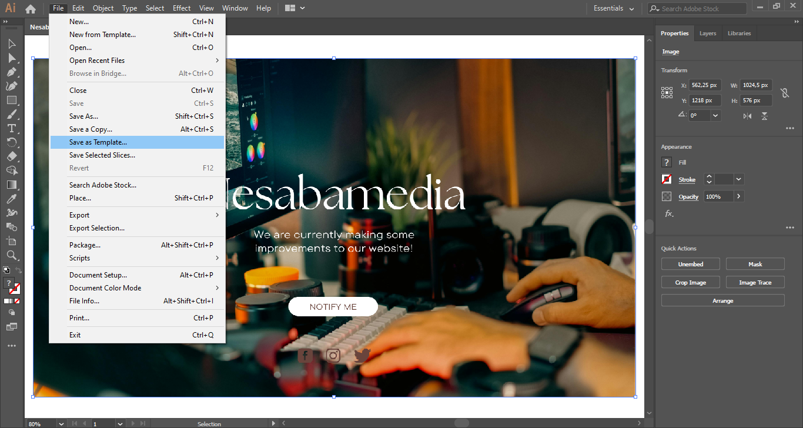Click the Rectangle tool

point(12,100)
